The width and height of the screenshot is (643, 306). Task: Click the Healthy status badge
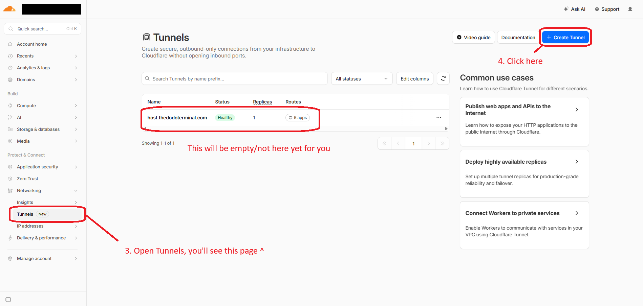click(x=225, y=118)
